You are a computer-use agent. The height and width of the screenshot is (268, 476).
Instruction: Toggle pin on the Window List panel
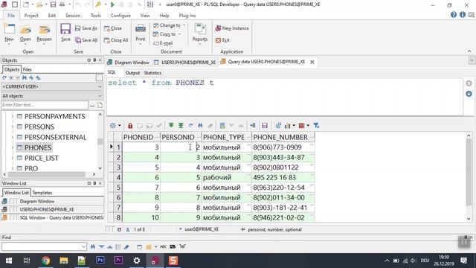point(94,183)
